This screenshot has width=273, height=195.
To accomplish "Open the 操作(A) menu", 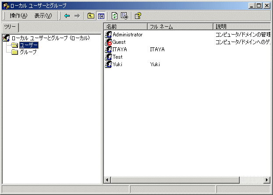I will pos(18,16).
